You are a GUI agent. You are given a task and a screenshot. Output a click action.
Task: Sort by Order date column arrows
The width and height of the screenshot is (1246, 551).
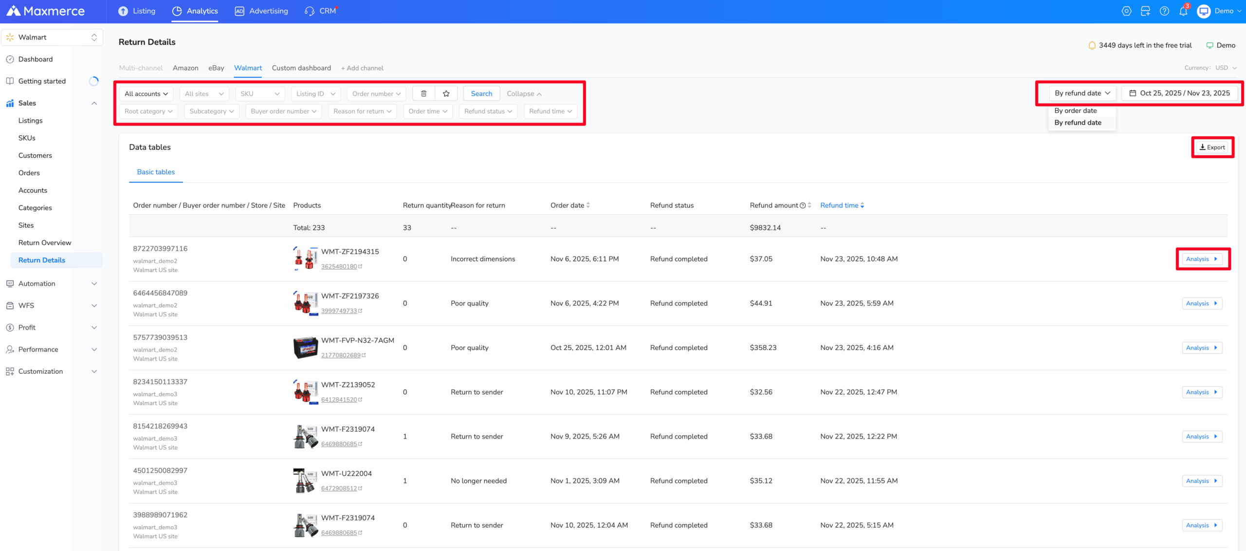[588, 205]
